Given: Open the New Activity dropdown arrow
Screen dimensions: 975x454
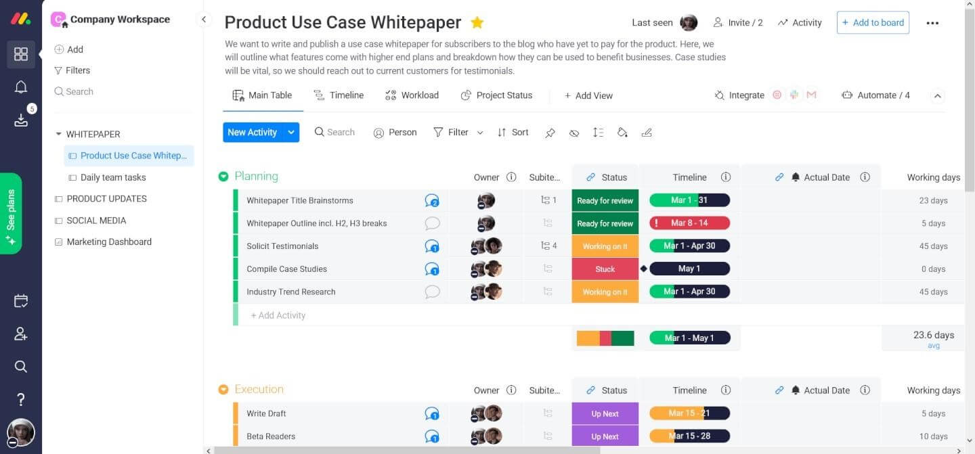Looking at the screenshot, I should [x=291, y=133].
